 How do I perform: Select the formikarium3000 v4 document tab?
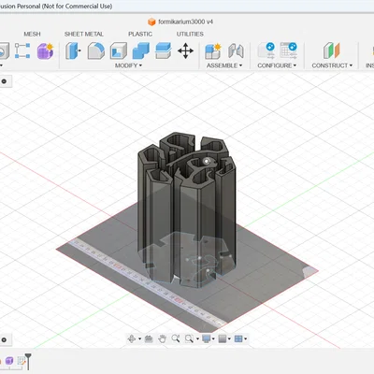coord(180,22)
